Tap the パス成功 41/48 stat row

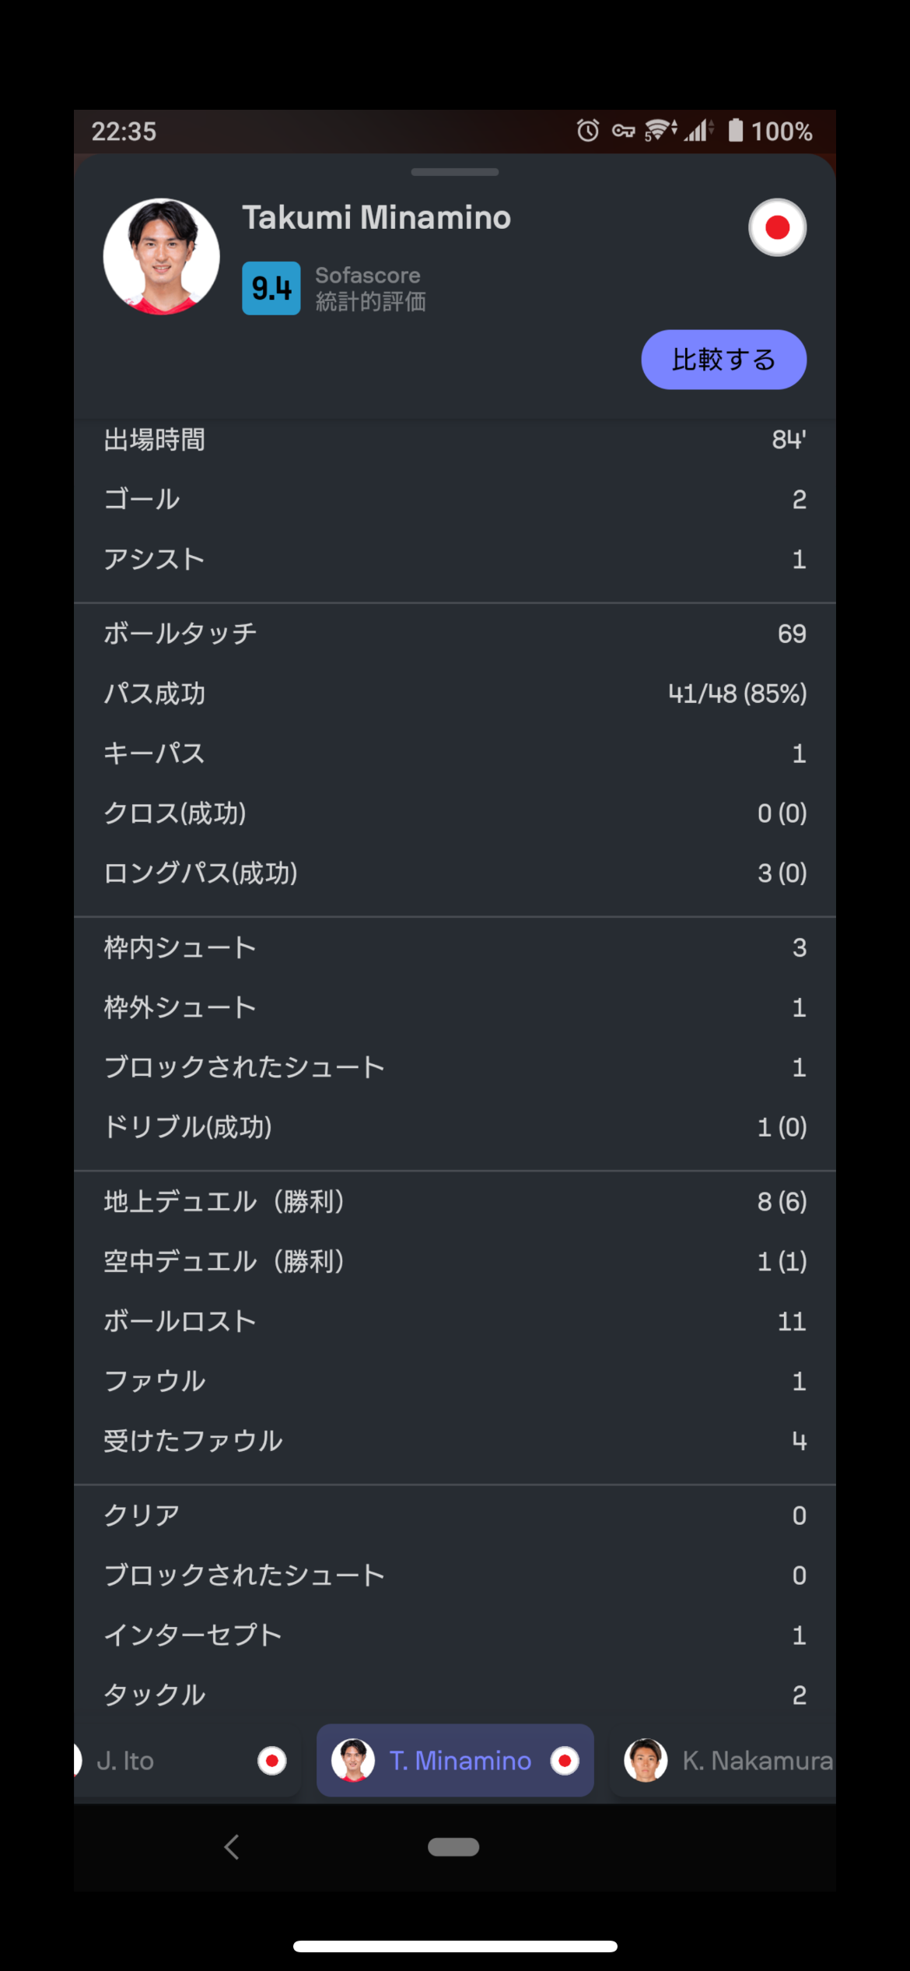(455, 693)
